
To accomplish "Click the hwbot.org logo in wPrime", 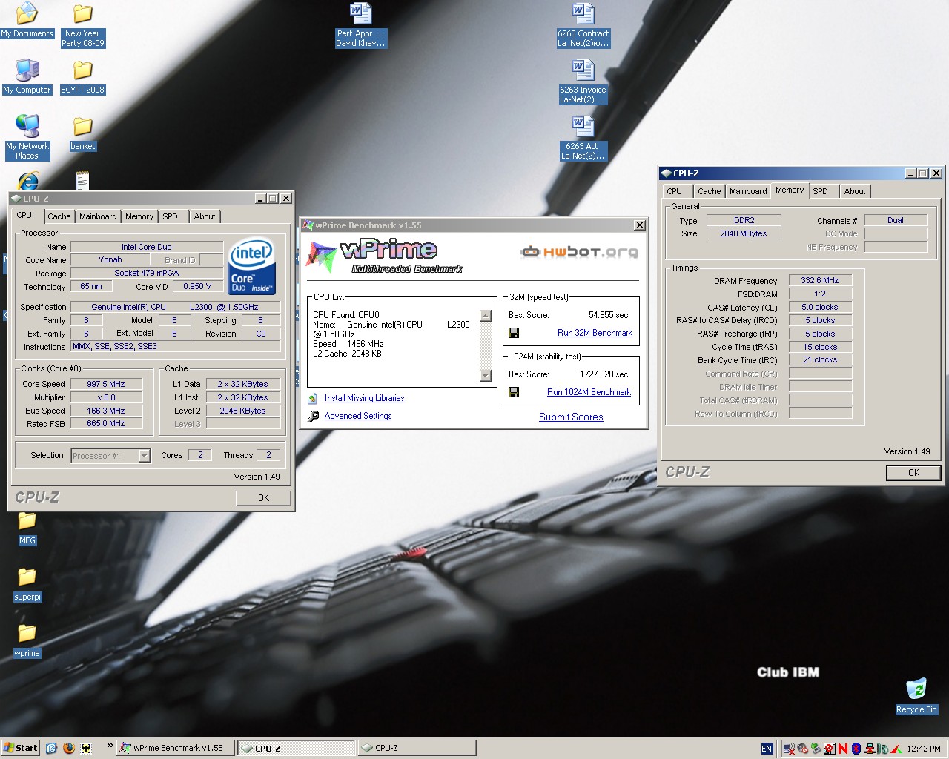I will 579,252.
